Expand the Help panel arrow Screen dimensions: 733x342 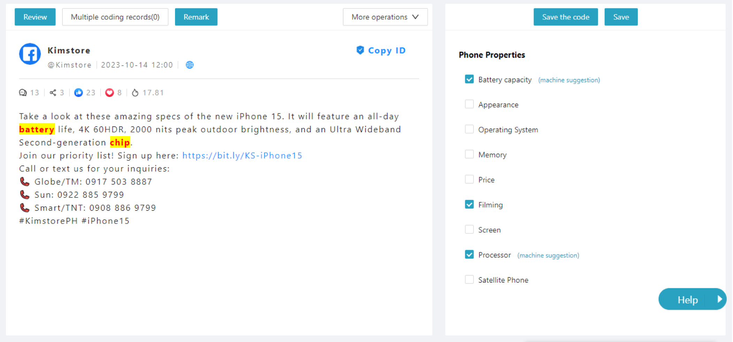tap(719, 299)
